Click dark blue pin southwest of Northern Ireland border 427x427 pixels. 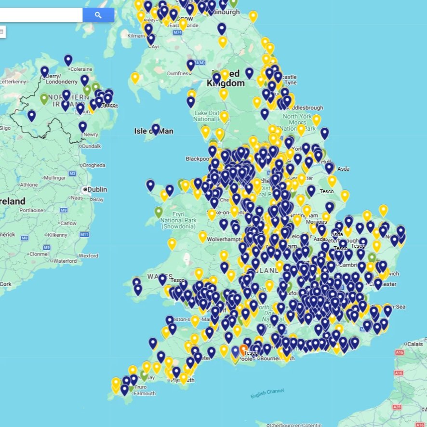(32, 116)
